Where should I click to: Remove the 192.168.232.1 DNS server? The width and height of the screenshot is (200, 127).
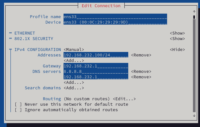[141, 77]
